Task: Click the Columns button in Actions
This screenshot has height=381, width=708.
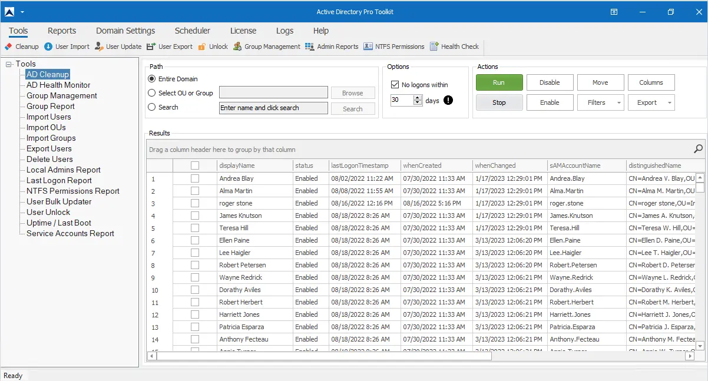Action: pyautogui.click(x=651, y=82)
